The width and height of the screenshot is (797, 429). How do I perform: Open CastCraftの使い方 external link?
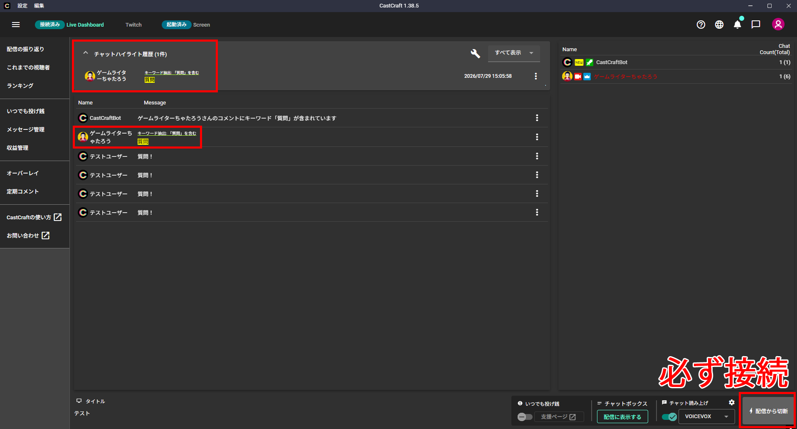34,217
